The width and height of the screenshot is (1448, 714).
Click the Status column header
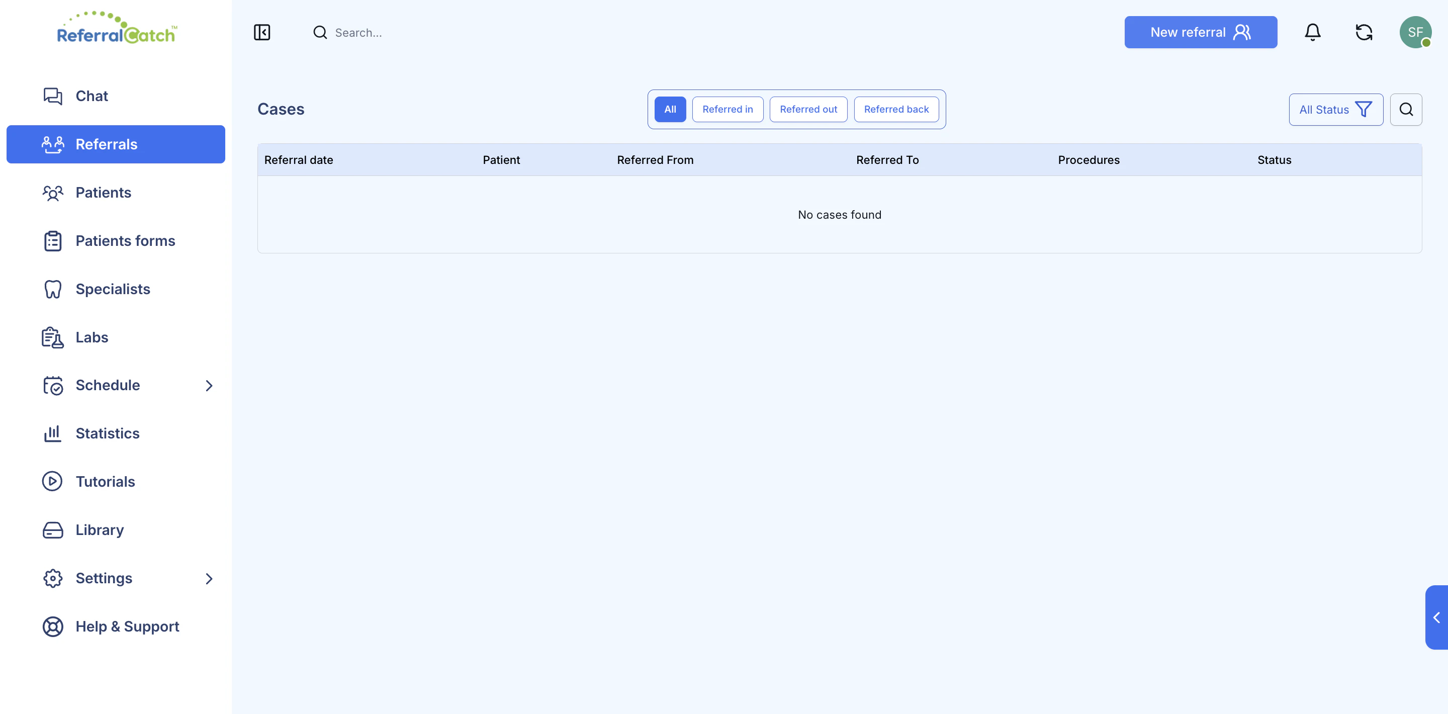coord(1274,160)
